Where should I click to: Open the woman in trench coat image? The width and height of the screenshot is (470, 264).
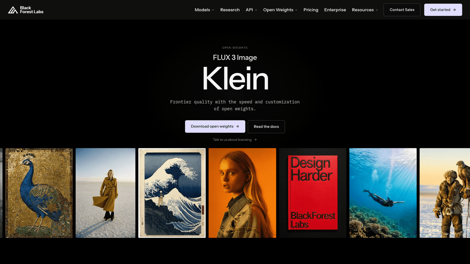105,193
